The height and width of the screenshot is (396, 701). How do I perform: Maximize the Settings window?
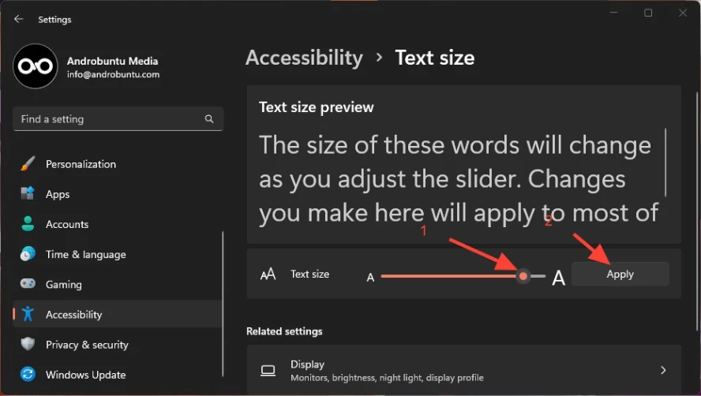[648, 13]
